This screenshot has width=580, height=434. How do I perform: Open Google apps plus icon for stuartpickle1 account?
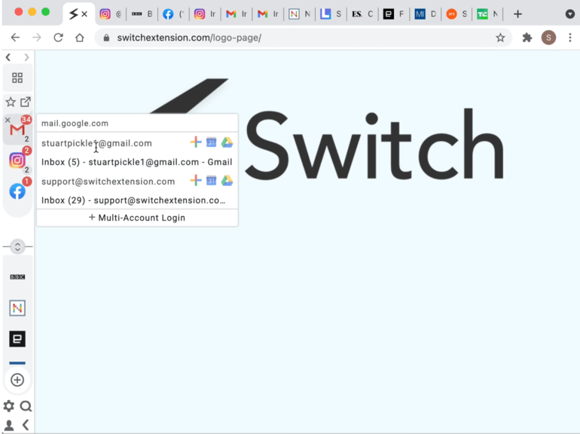tap(196, 142)
